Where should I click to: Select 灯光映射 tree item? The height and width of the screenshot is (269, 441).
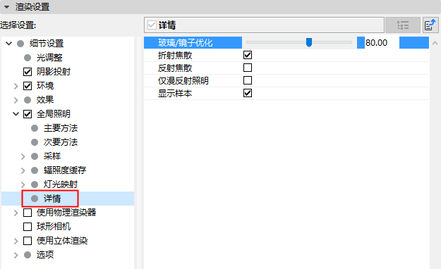61,184
